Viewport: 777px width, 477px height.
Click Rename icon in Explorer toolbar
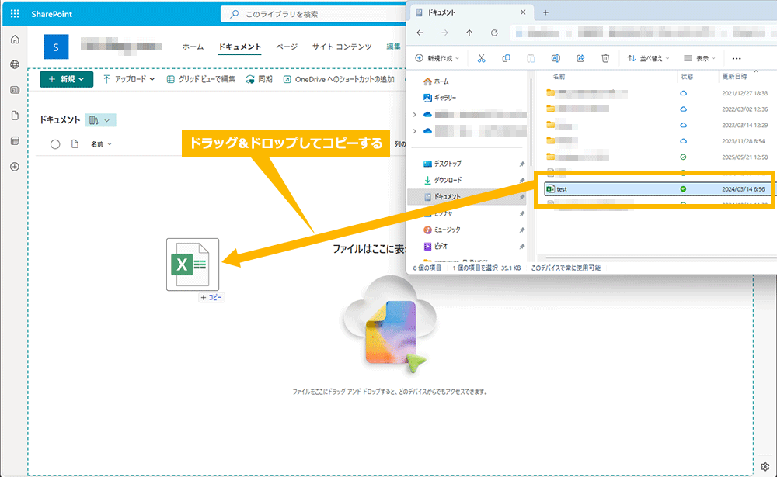click(x=556, y=58)
